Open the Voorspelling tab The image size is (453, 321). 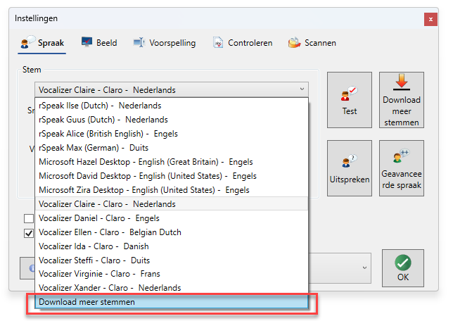point(165,43)
